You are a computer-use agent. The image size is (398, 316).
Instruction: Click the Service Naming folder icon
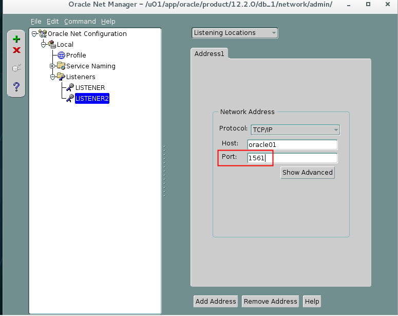click(x=61, y=66)
